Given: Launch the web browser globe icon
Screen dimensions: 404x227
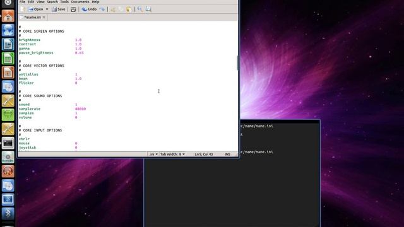Looking at the screenshot, I should click(8, 30).
